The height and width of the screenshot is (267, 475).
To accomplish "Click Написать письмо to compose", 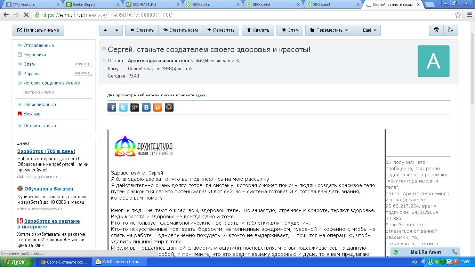I will (x=38, y=30).
